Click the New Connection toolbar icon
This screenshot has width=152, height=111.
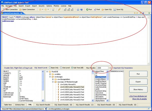pyautogui.click(x=4, y=9)
